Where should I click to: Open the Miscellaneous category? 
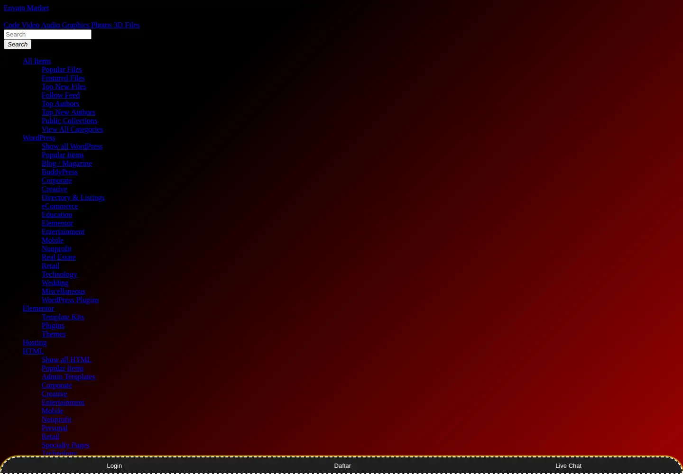click(64, 292)
